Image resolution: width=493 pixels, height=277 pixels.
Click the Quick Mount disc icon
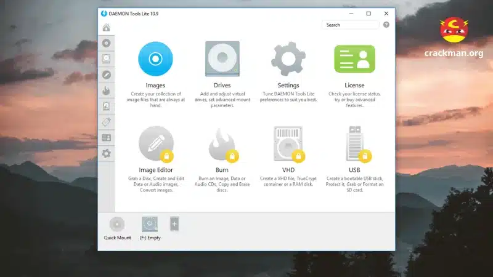(117, 224)
